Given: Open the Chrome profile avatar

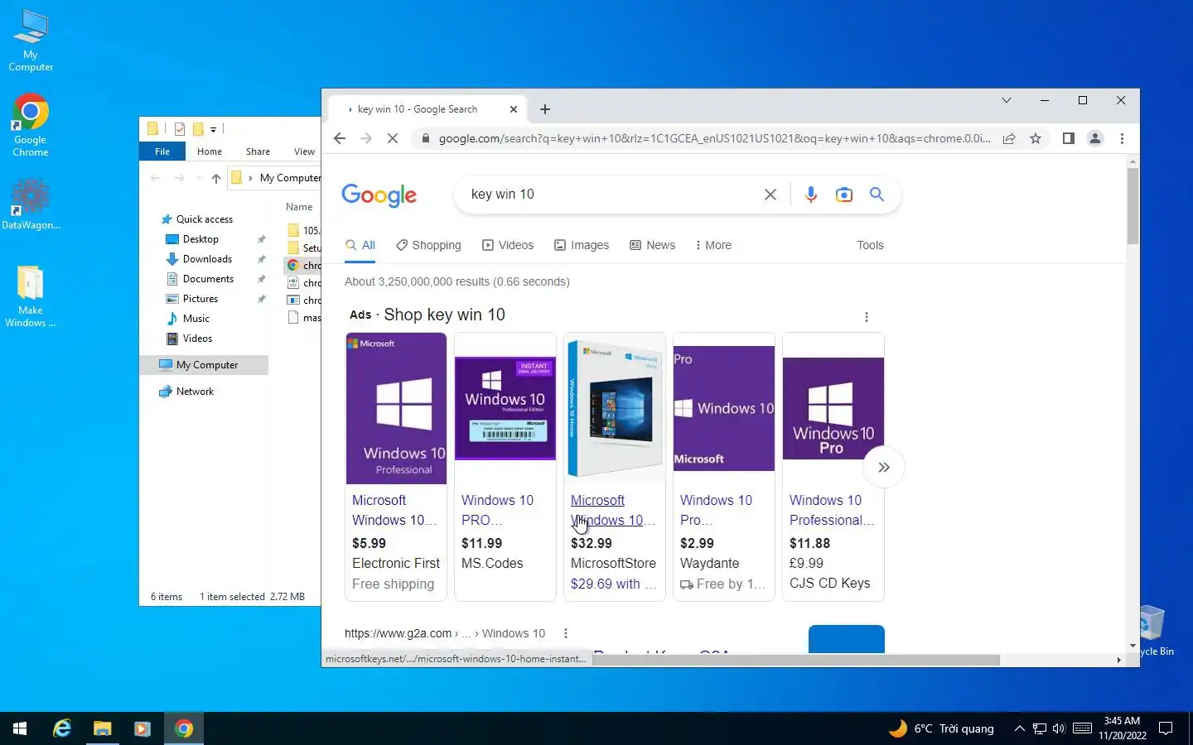Looking at the screenshot, I should (1095, 138).
